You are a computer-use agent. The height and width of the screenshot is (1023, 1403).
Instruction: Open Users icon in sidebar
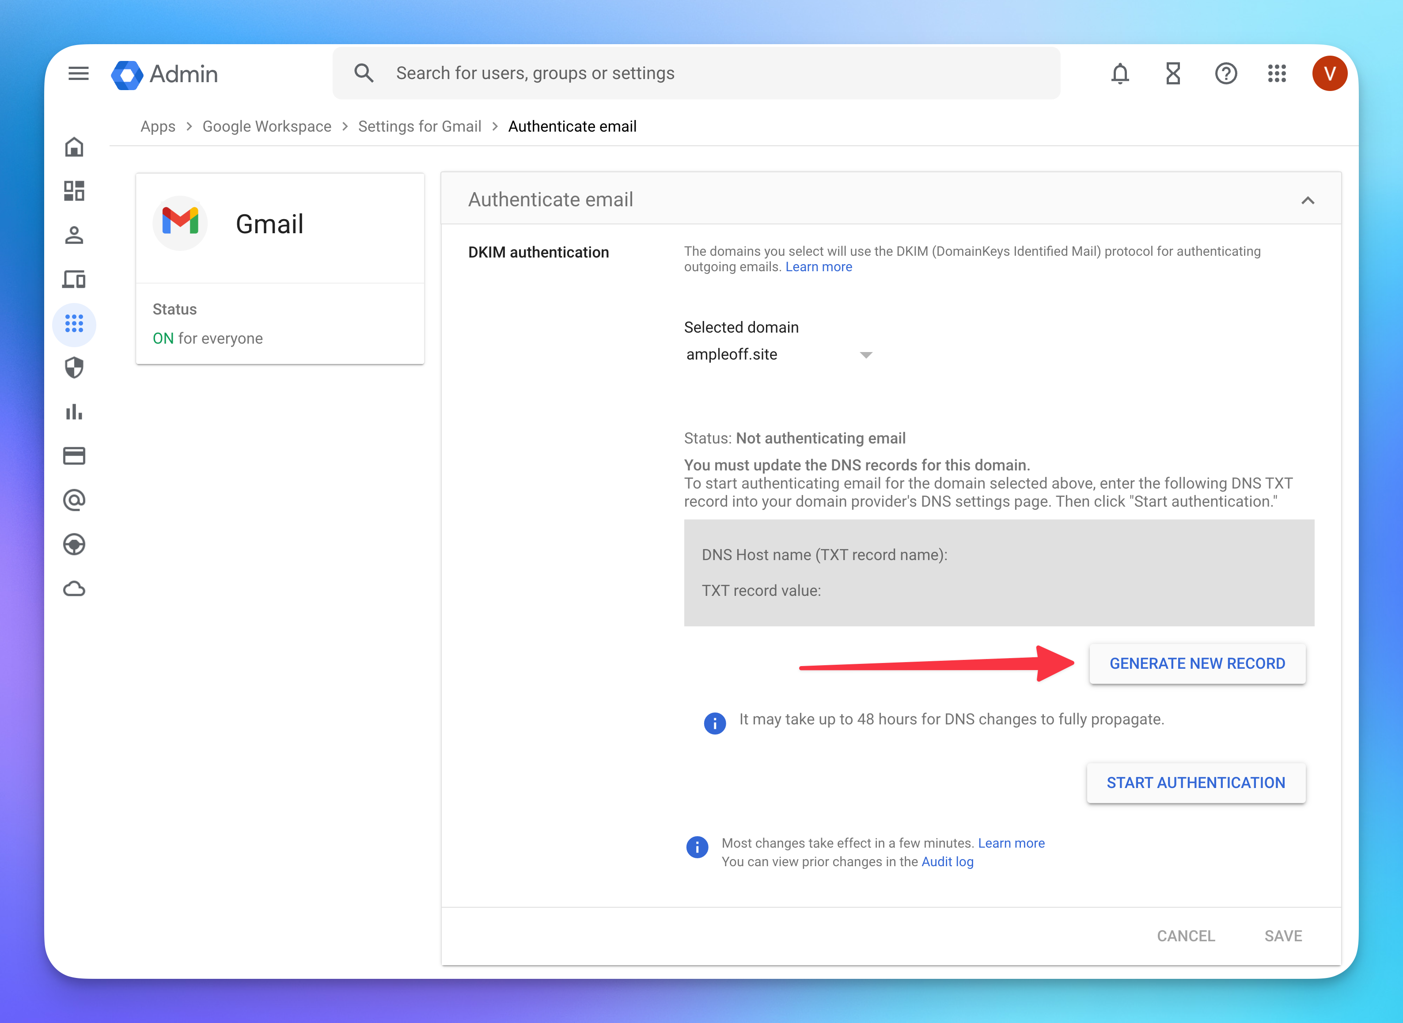[x=74, y=235]
